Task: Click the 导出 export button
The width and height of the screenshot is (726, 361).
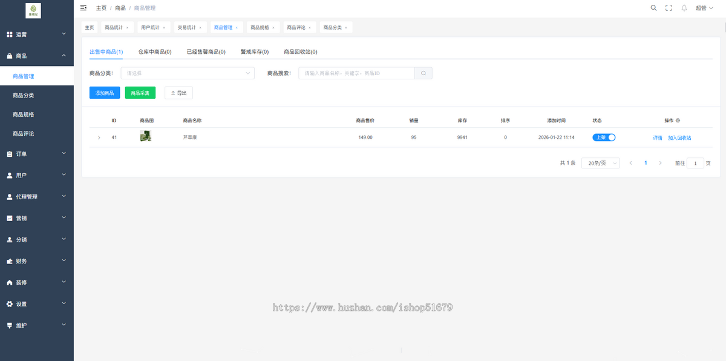Action: (x=178, y=93)
